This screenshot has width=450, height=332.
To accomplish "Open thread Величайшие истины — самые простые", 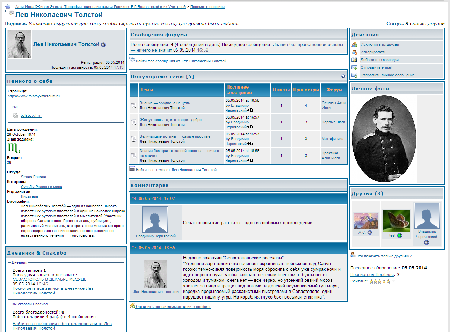I will click(175, 137).
